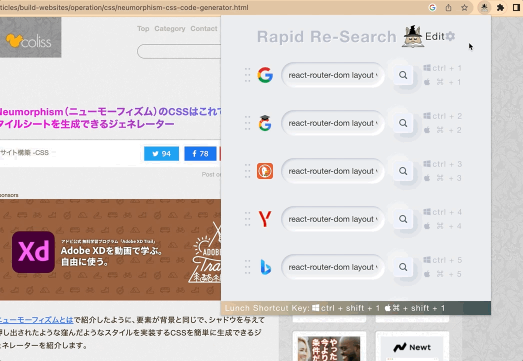Click the second dark Google engine icon

(x=265, y=122)
